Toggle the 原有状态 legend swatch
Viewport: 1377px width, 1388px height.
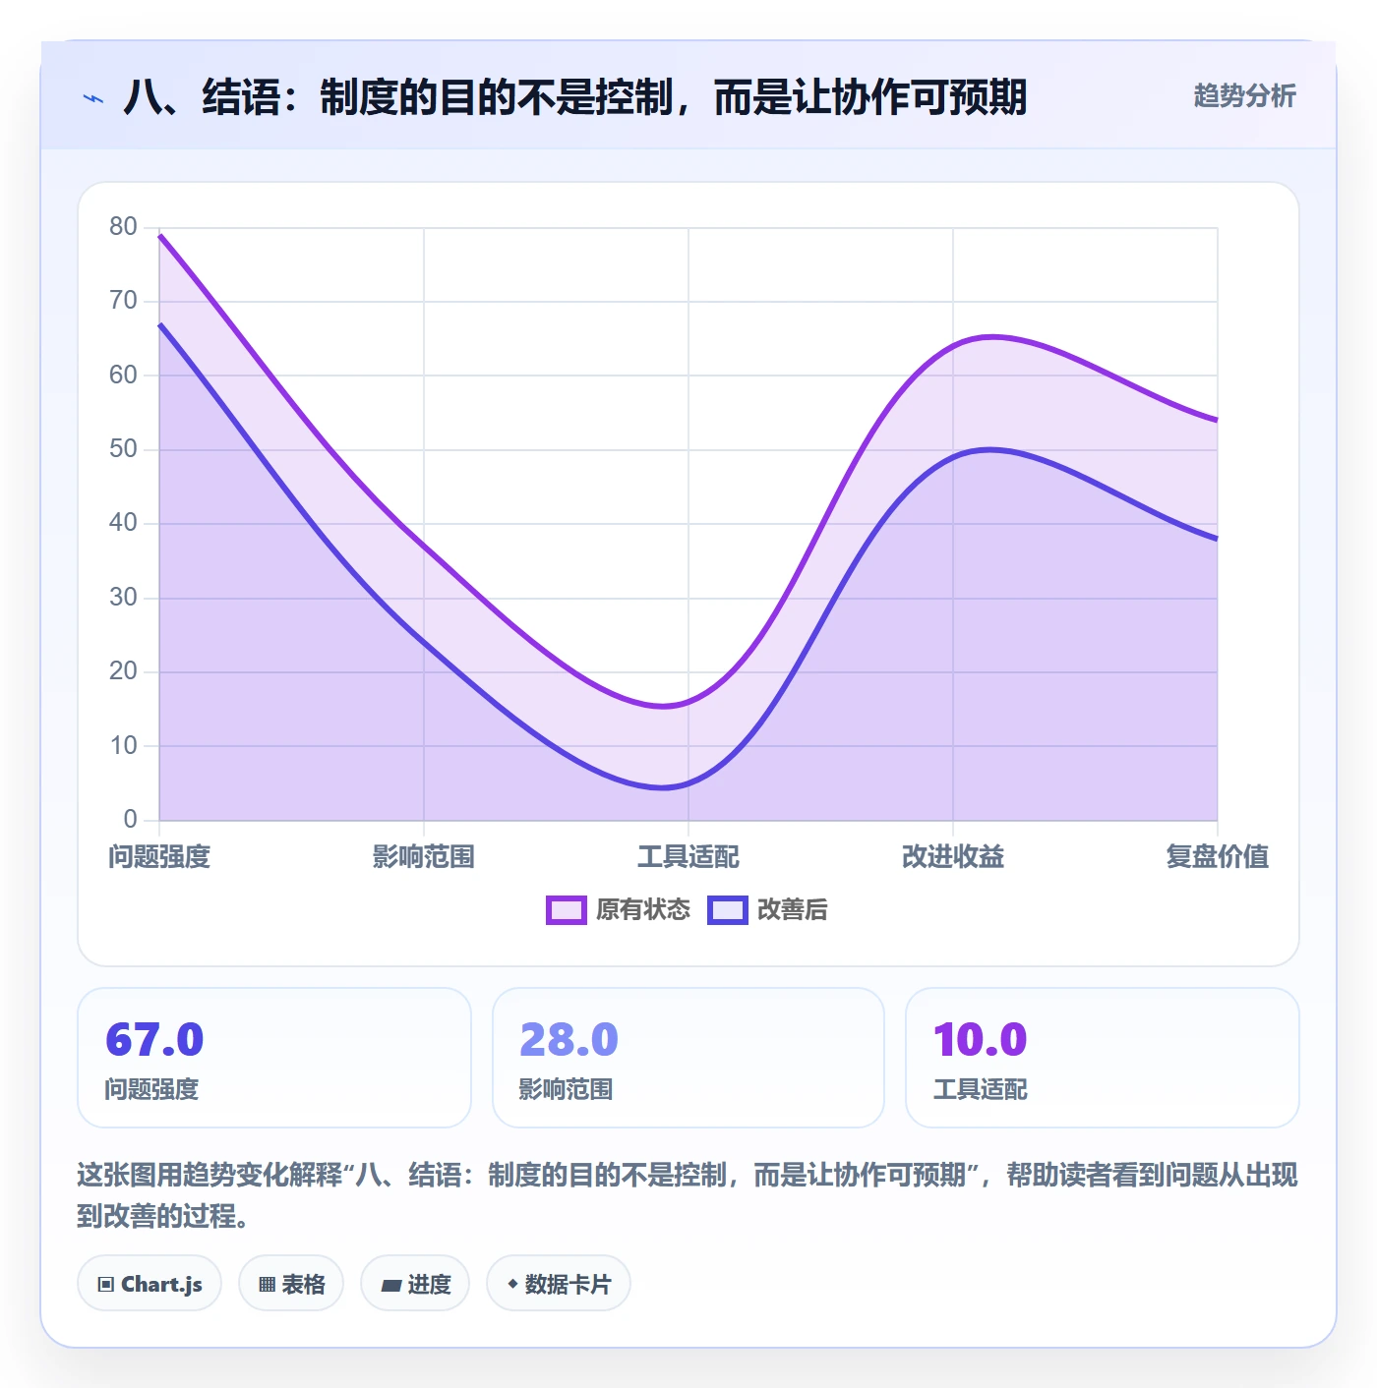pyautogui.click(x=567, y=910)
